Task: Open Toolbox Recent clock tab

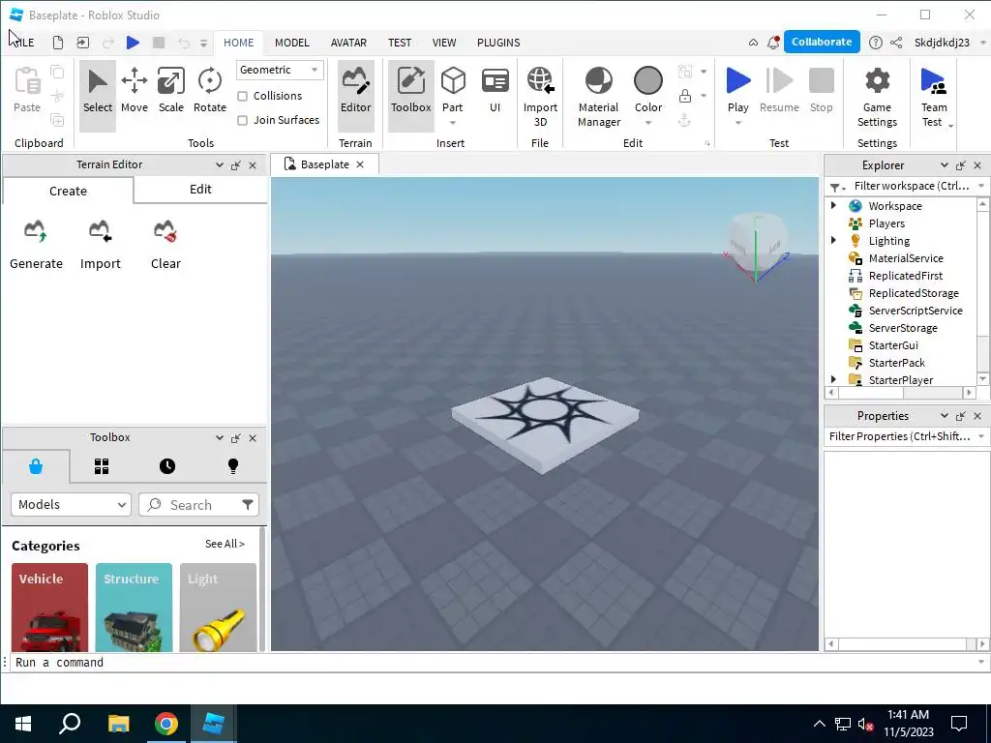Action: (166, 466)
